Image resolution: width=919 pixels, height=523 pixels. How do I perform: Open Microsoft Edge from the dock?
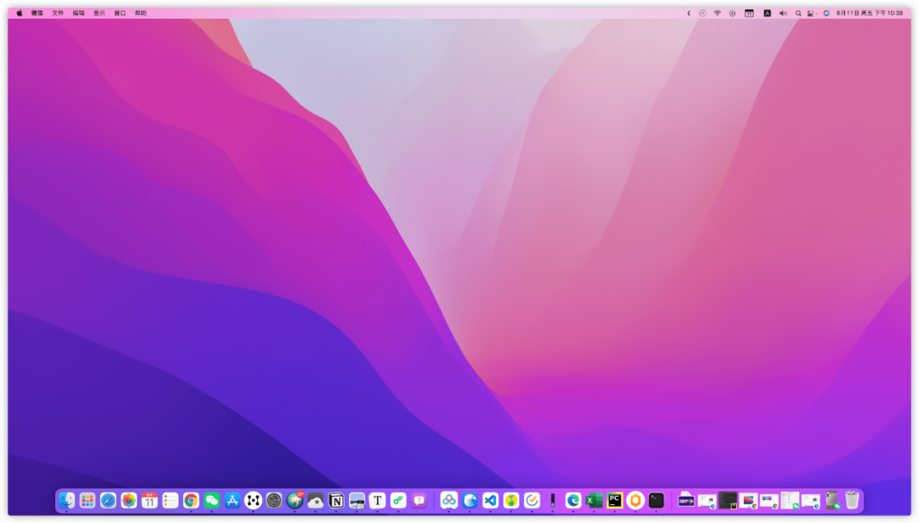click(x=574, y=500)
